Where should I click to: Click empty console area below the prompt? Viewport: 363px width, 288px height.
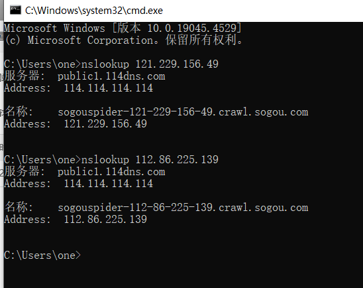(x=183, y=275)
